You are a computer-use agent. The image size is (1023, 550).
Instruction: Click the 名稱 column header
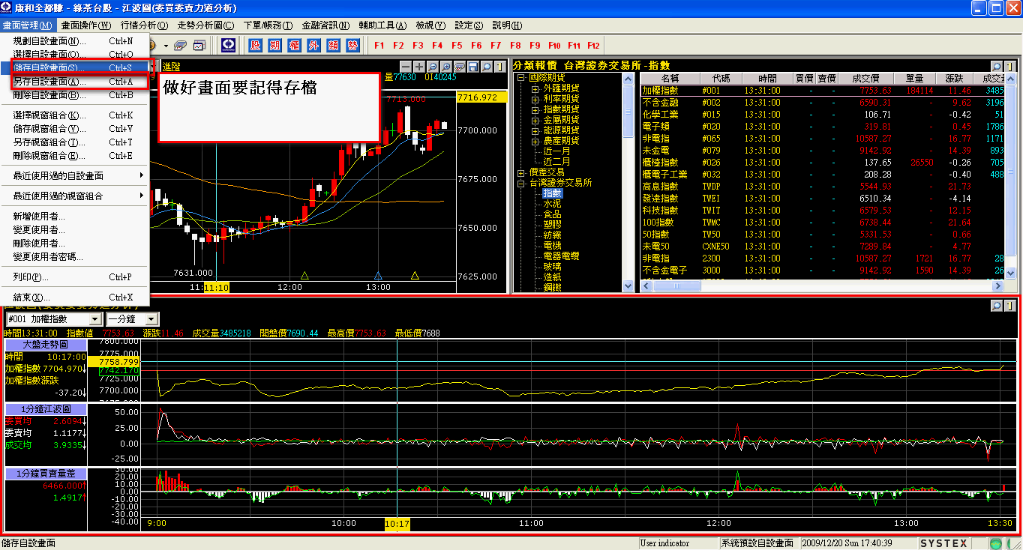click(x=670, y=79)
